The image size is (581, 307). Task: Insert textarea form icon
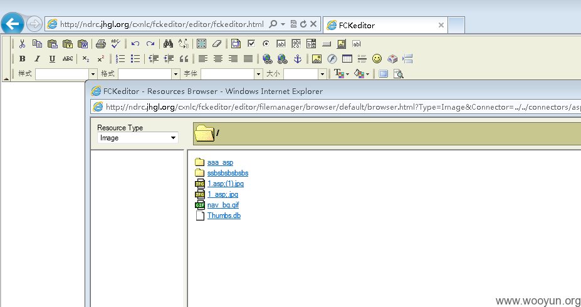[x=296, y=44]
